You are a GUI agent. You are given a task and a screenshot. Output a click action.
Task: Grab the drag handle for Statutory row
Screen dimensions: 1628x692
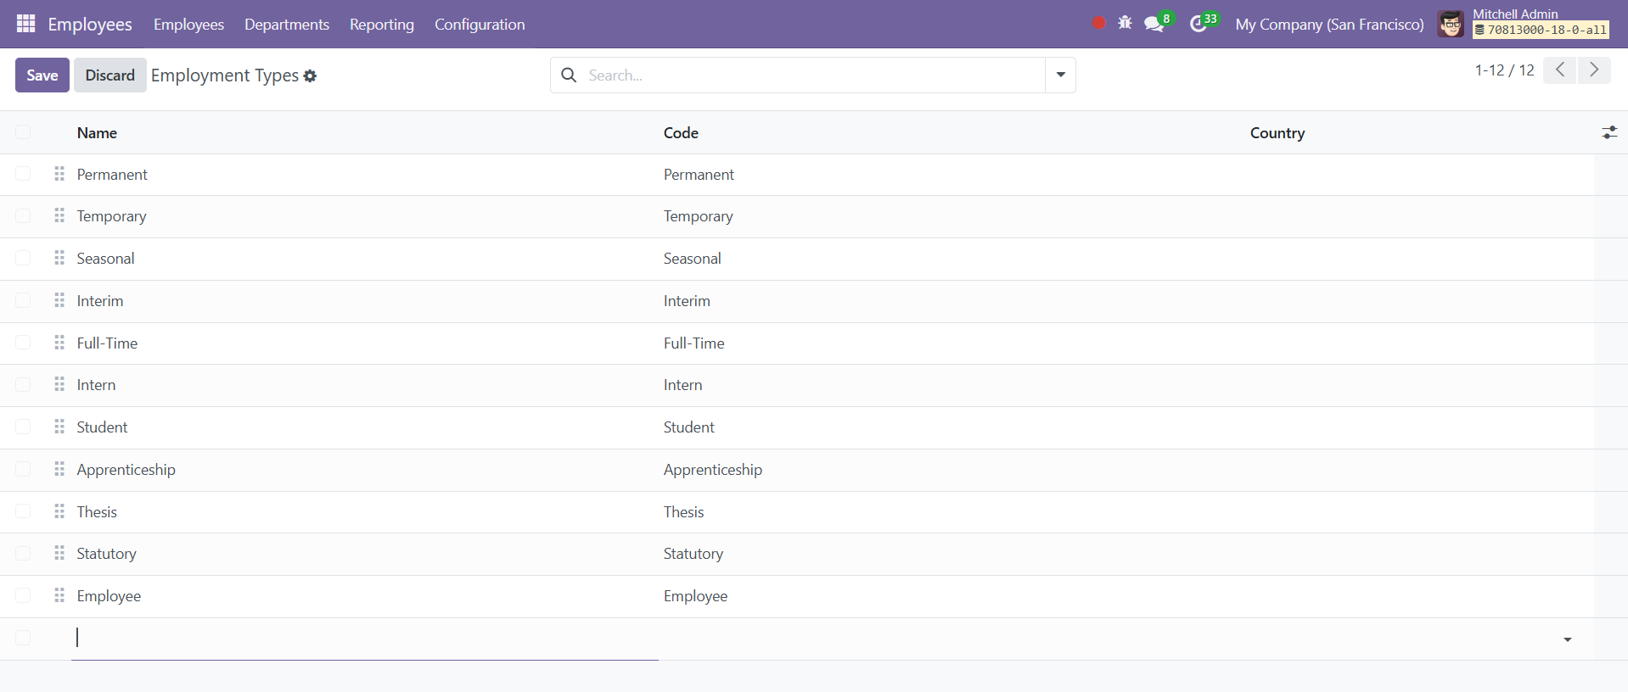(59, 553)
